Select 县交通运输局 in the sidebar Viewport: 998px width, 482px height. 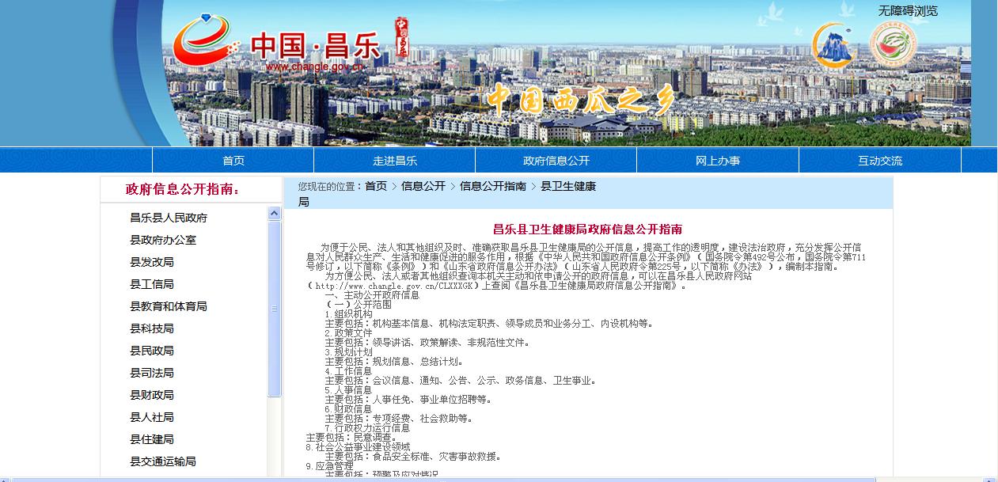pyautogui.click(x=163, y=461)
